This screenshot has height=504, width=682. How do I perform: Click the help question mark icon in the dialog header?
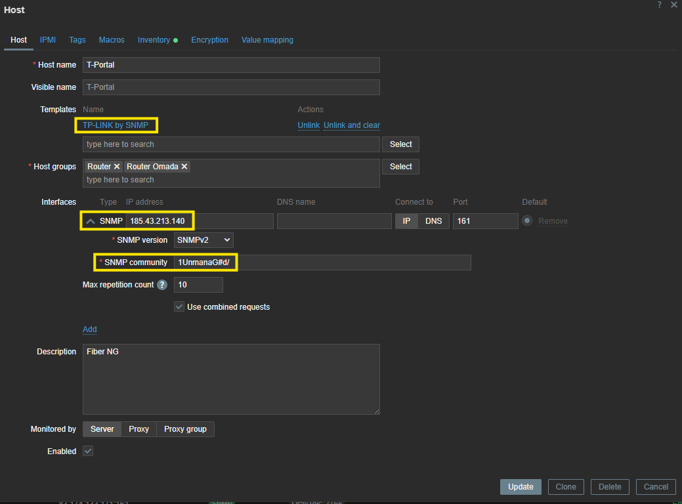[660, 5]
